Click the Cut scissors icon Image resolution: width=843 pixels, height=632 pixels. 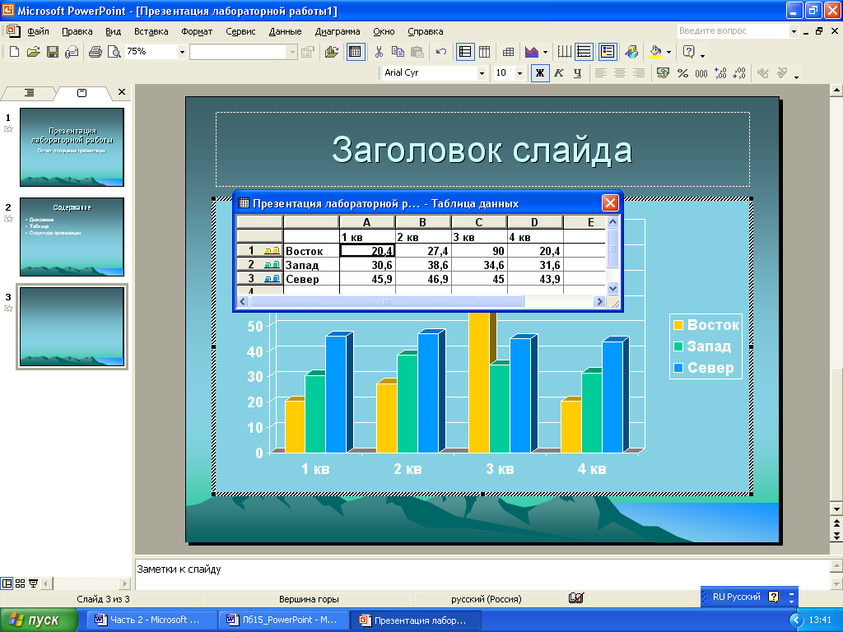[379, 52]
